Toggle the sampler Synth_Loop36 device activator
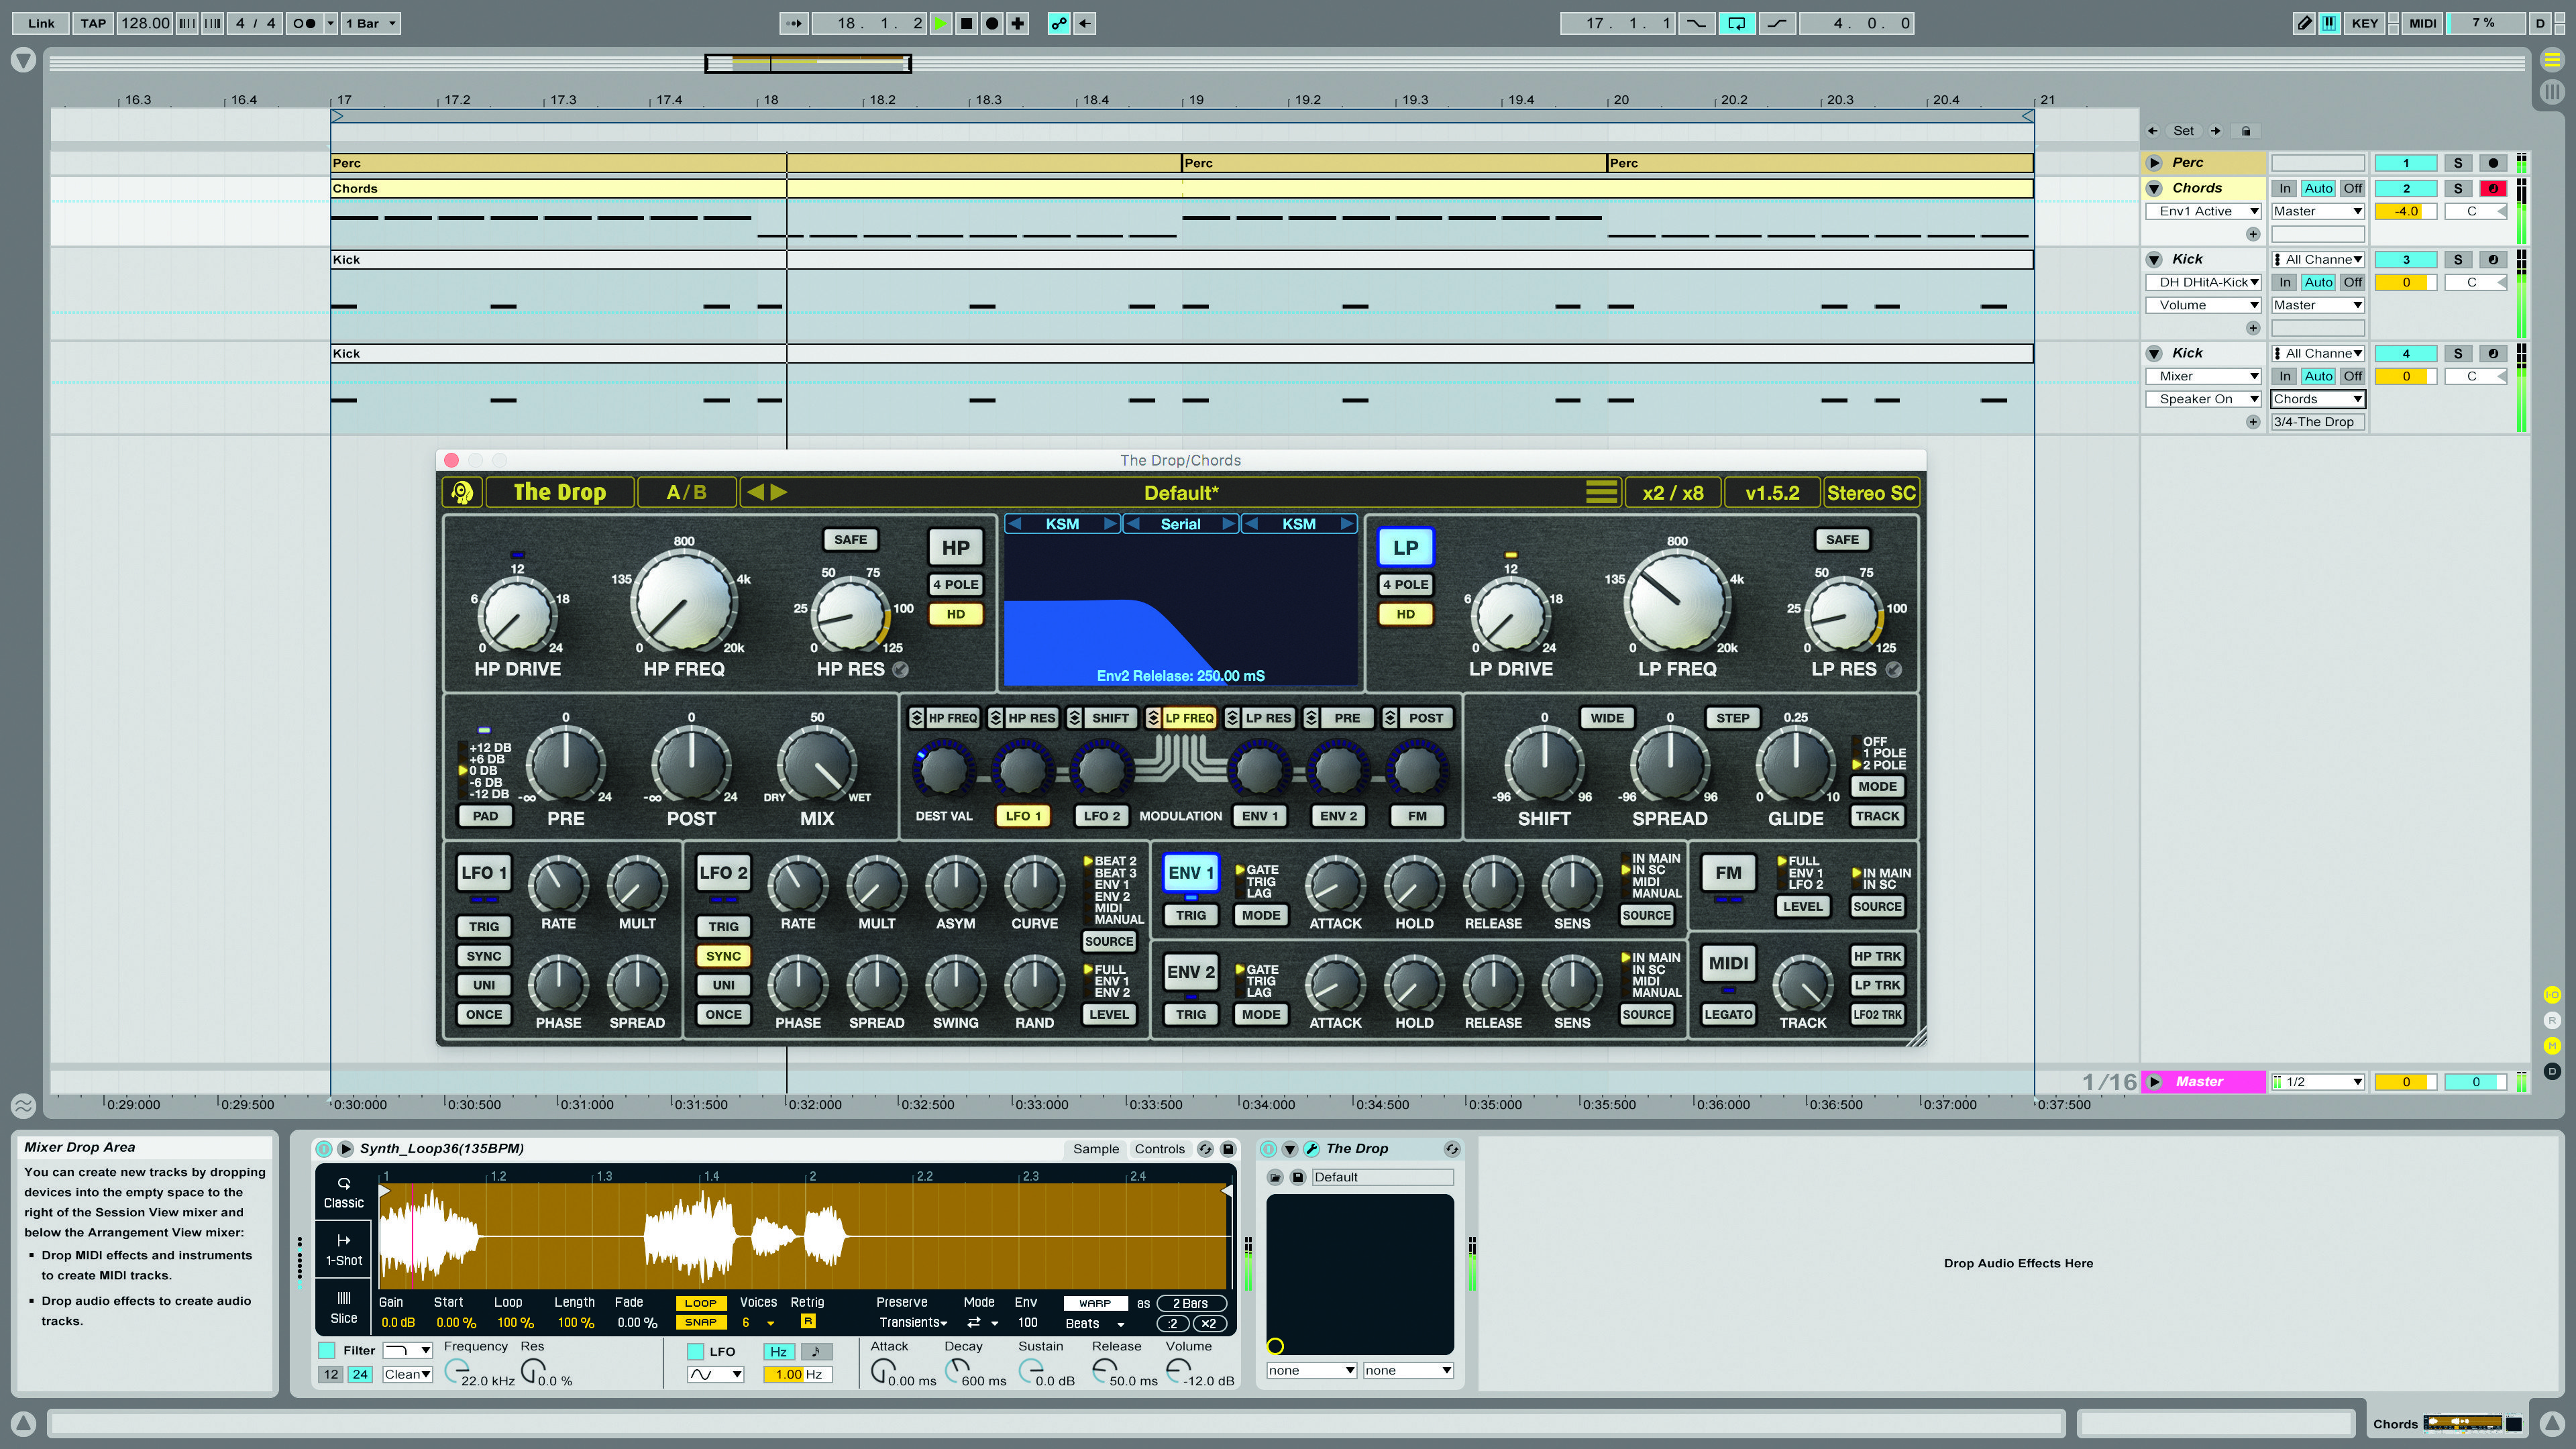 click(x=324, y=1149)
